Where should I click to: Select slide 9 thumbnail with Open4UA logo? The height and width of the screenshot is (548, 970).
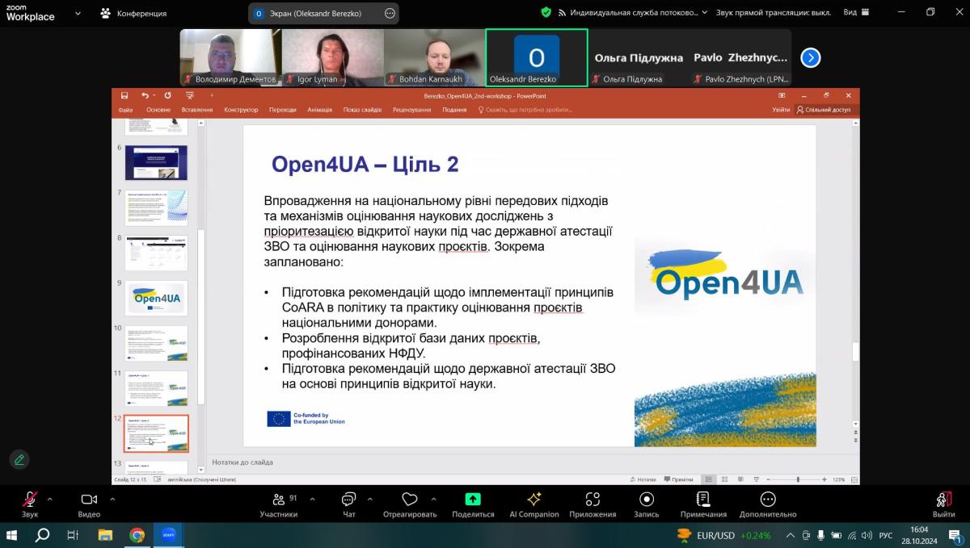pos(156,298)
